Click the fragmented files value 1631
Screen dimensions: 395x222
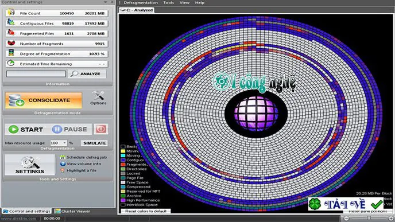[x=69, y=33]
